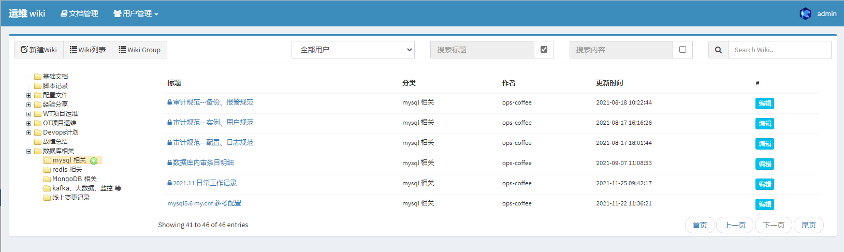The width and height of the screenshot is (844, 252).
Task: Click the 基础文档 folder icon
Action: click(x=38, y=77)
